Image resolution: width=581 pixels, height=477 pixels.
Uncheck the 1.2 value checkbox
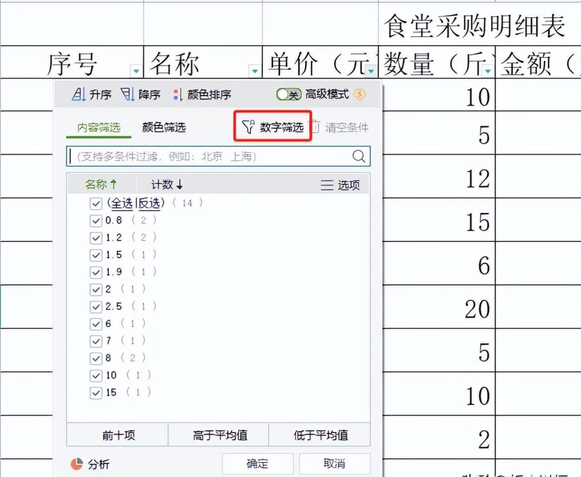(x=96, y=238)
